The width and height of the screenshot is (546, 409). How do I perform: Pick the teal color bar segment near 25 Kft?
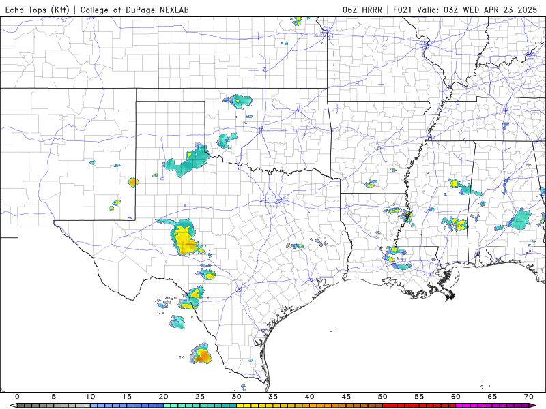[x=200, y=406]
